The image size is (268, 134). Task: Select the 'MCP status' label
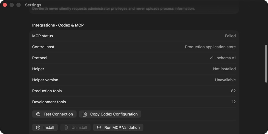43,36
